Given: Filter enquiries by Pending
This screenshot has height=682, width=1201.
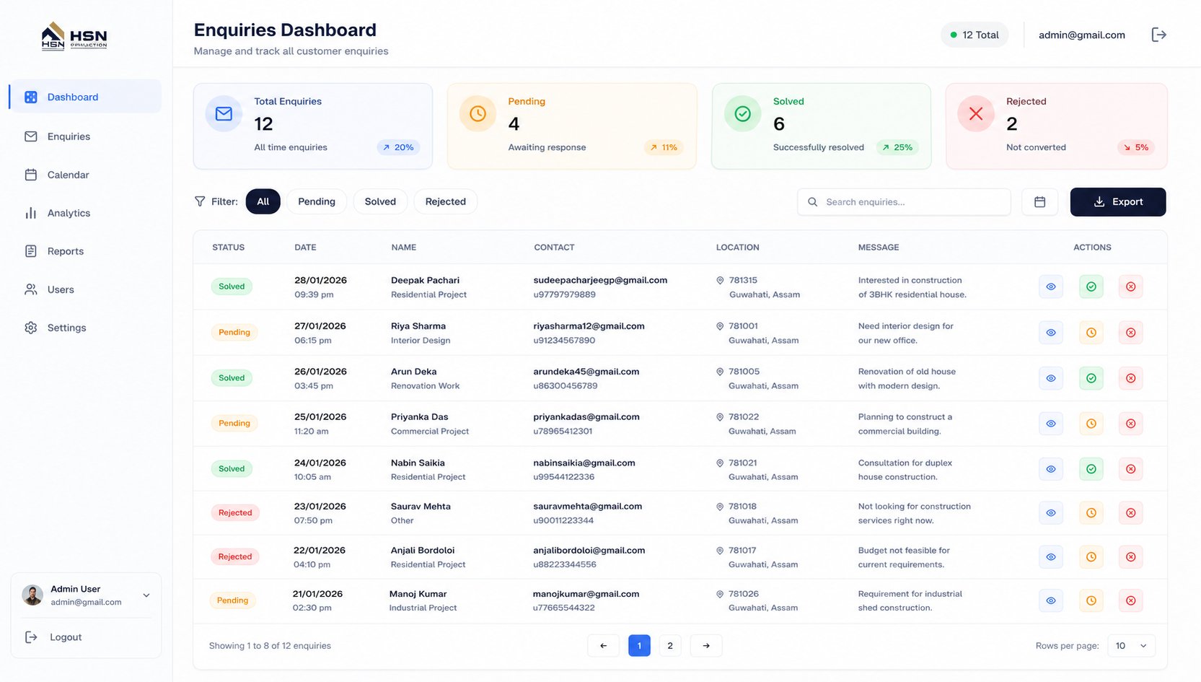Looking at the screenshot, I should [x=317, y=201].
